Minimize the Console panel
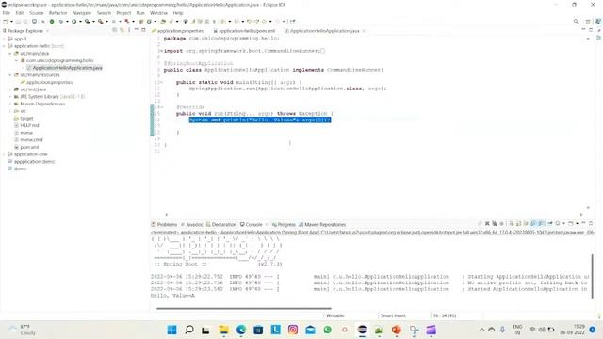The width and height of the screenshot is (603, 339). point(583,223)
